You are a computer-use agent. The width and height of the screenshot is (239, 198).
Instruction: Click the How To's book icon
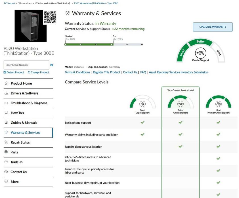[x=6, y=113]
